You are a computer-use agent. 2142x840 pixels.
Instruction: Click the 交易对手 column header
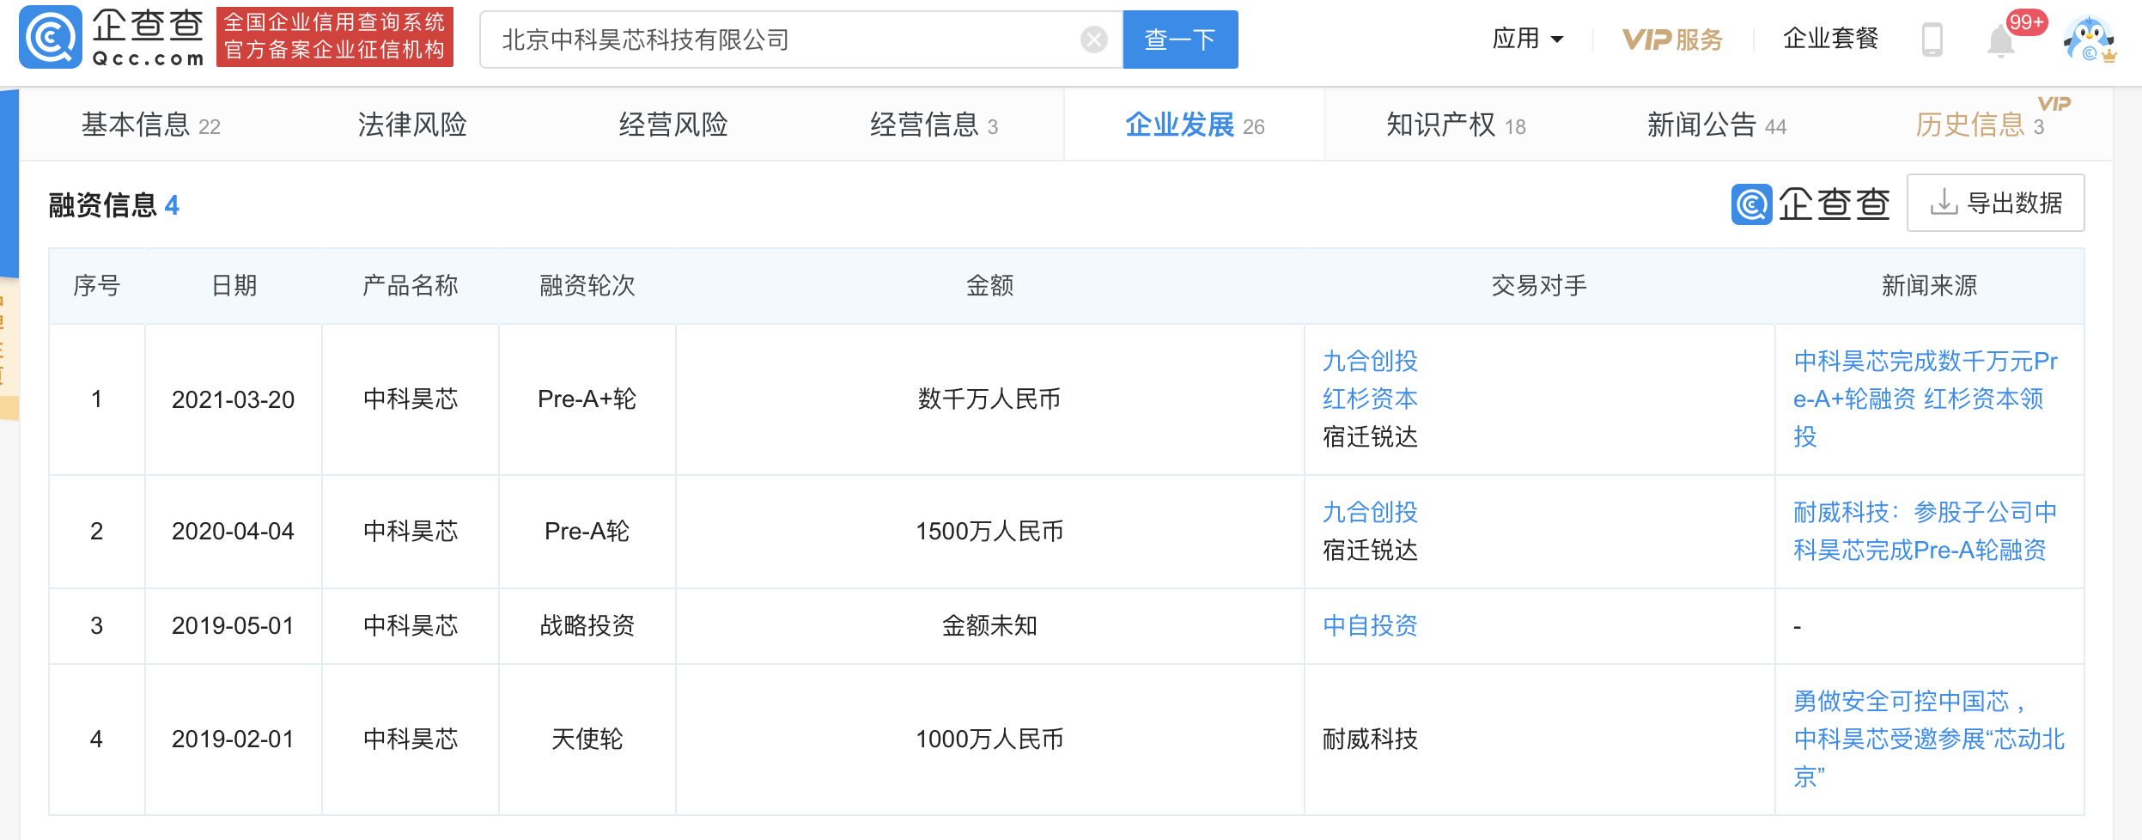tap(1539, 286)
